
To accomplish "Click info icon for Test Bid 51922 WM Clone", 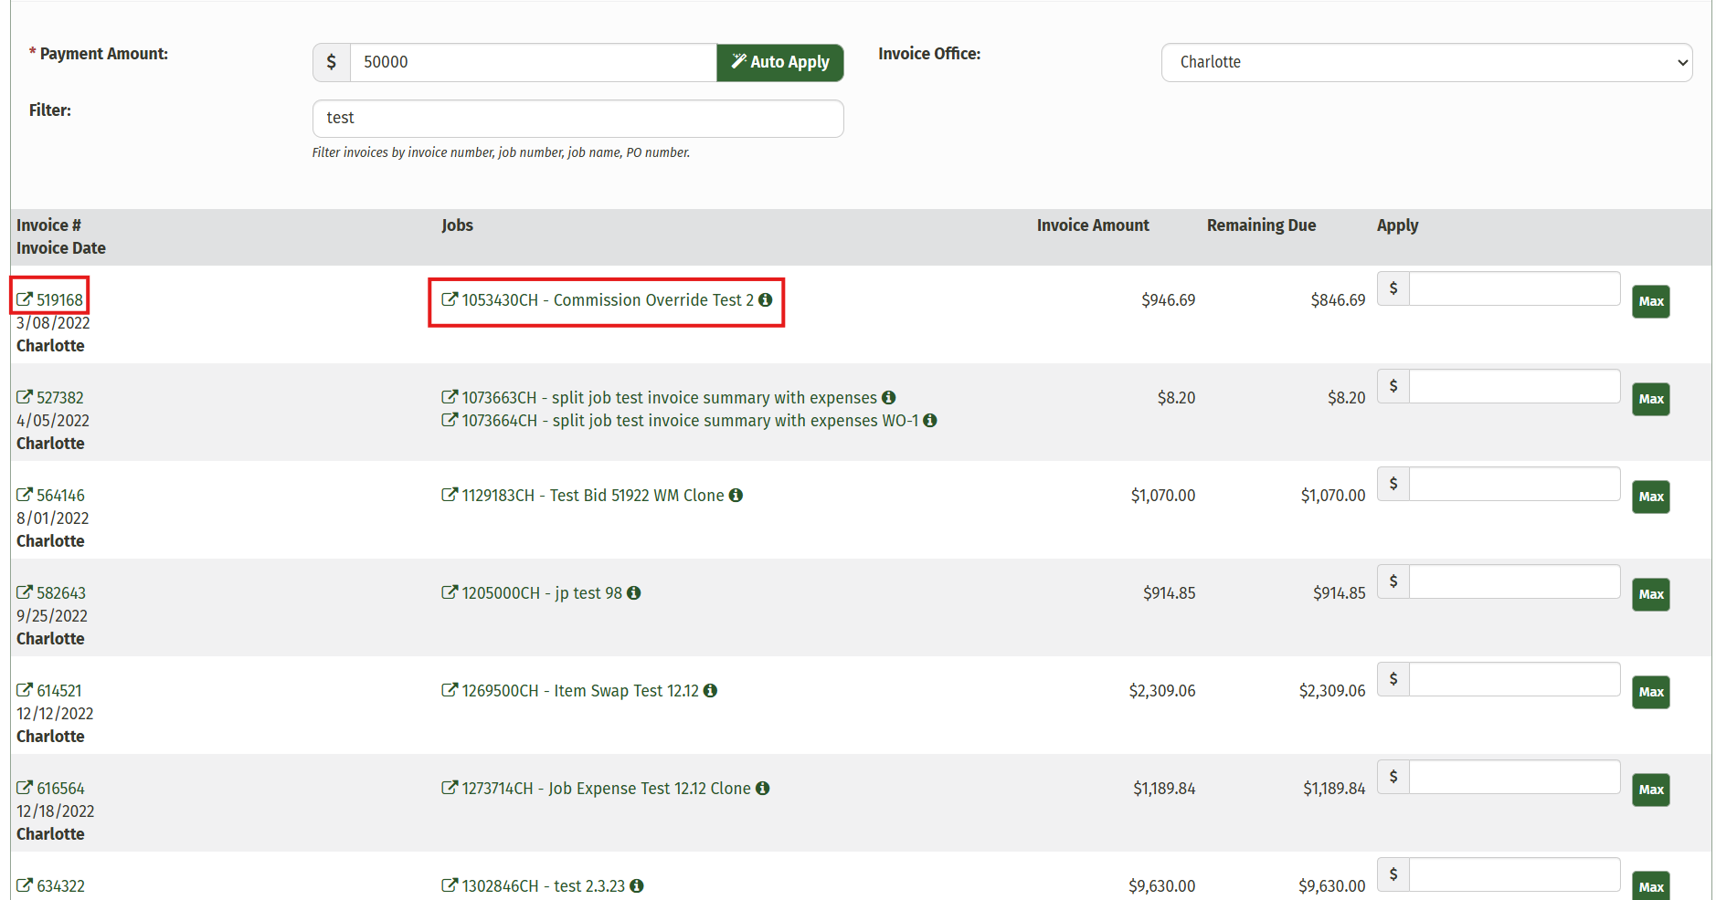I will (736, 495).
